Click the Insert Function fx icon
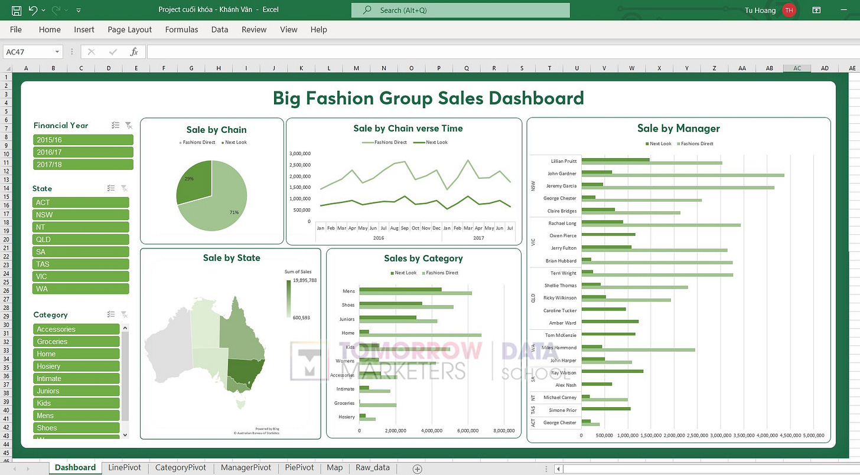Screen dimensions: 860x475 click(x=134, y=52)
